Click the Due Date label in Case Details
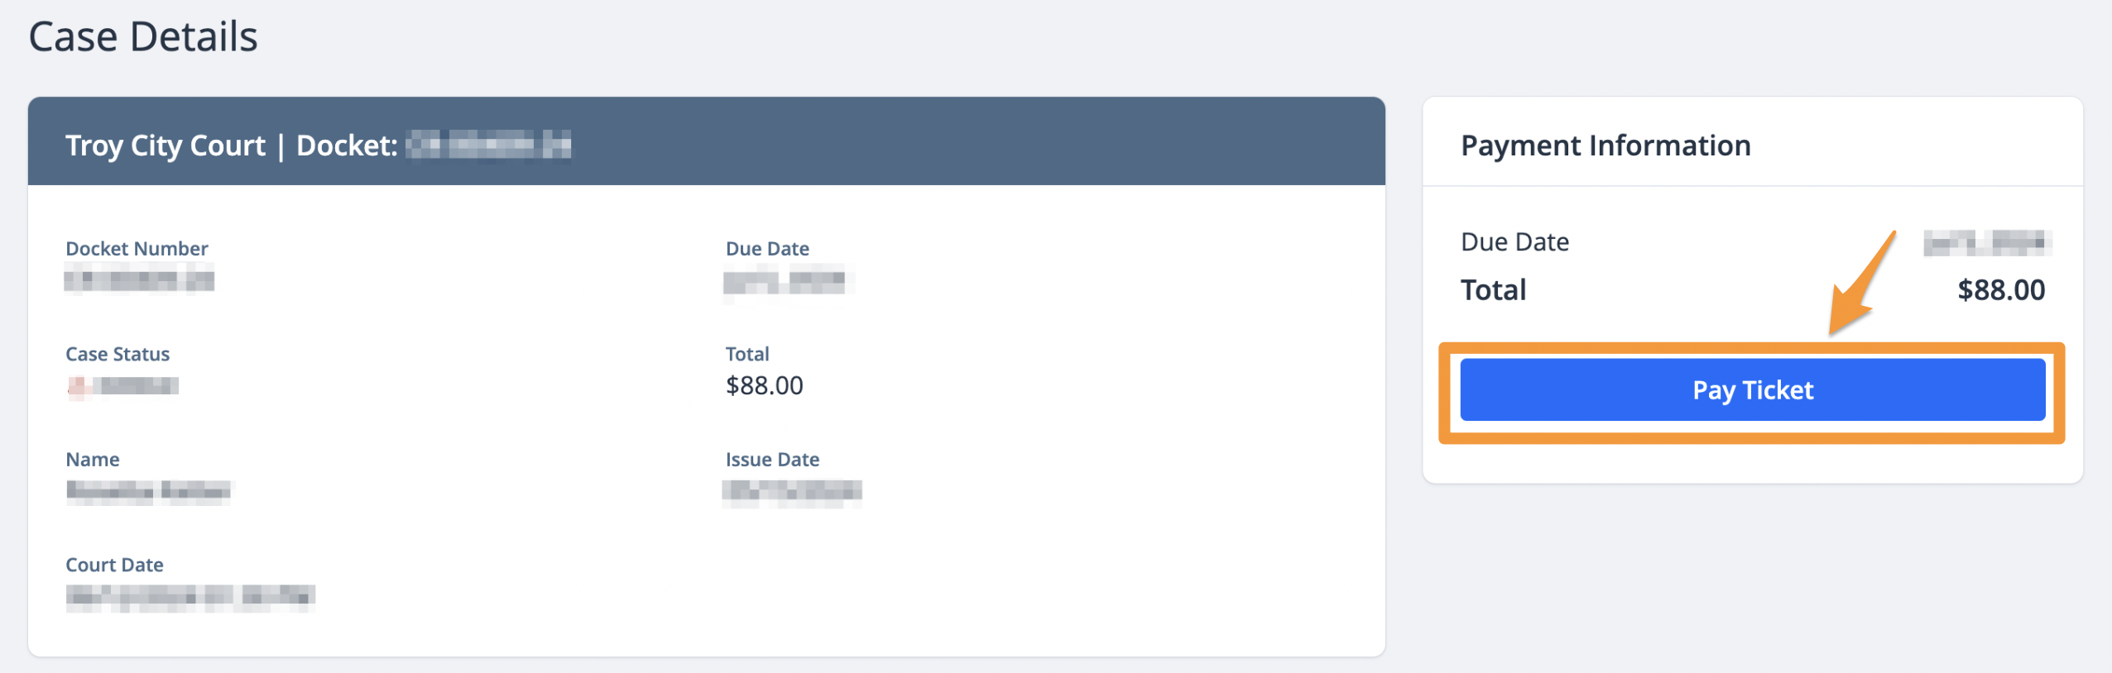Viewport: 2112px width, 673px height. (x=766, y=248)
